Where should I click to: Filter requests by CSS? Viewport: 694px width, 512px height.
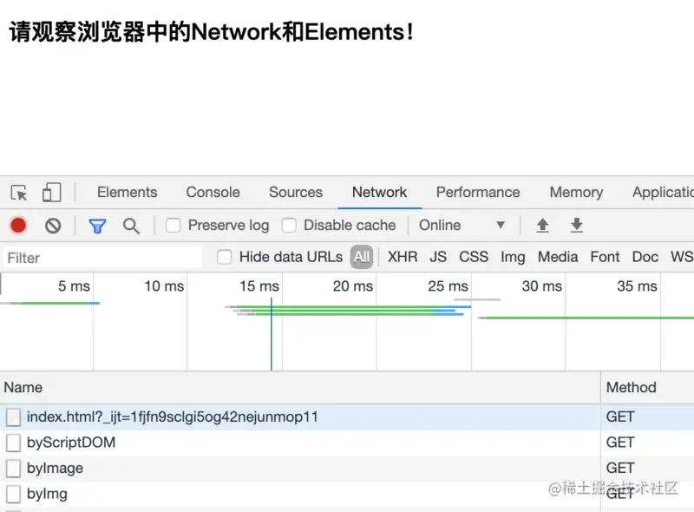coord(474,257)
